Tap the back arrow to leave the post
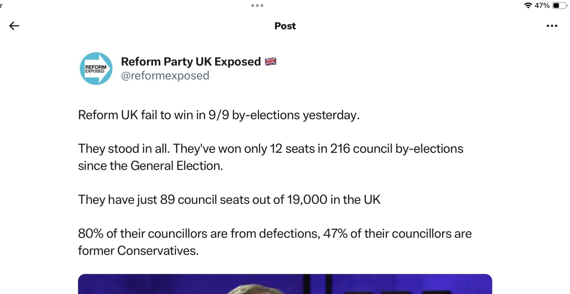Image resolution: width=570 pixels, height=294 pixels. click(14, 26)
